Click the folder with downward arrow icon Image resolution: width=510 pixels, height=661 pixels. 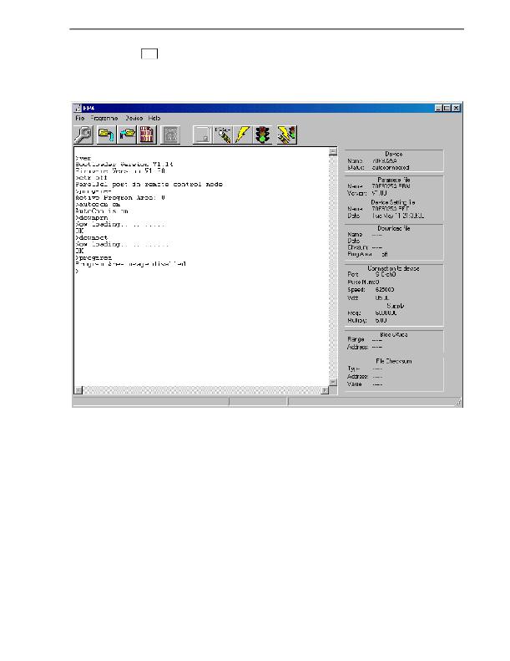tap(106, 135)
